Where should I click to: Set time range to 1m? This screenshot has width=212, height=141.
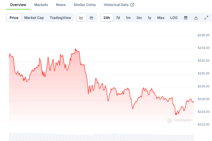pos(128,18)
